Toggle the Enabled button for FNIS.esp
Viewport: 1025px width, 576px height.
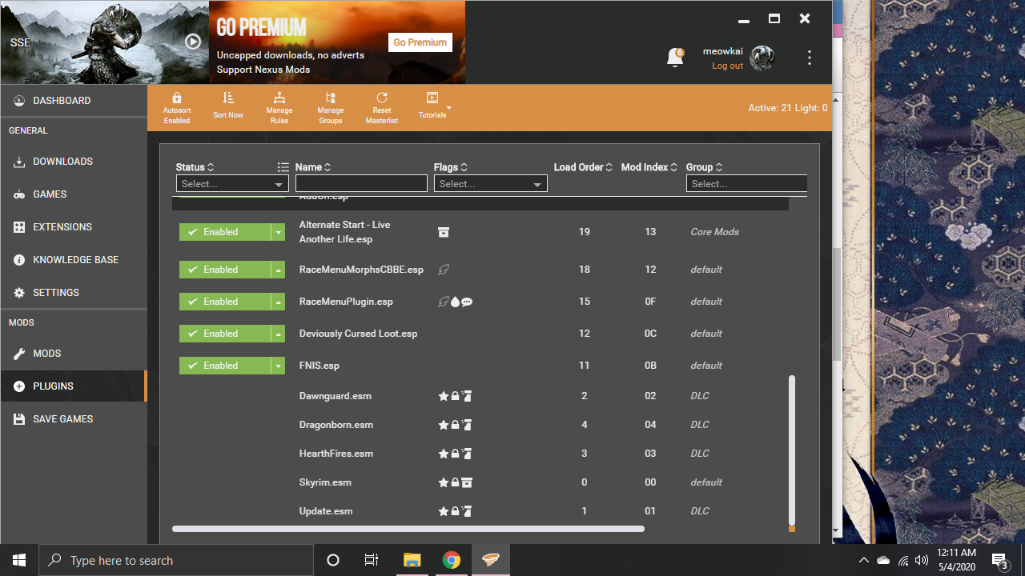[x=225, y=366]
